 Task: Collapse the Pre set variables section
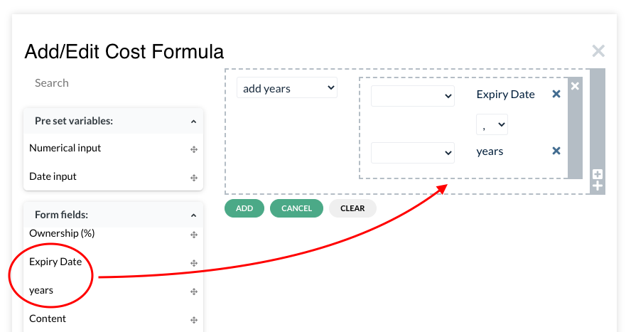pos(194,122)
